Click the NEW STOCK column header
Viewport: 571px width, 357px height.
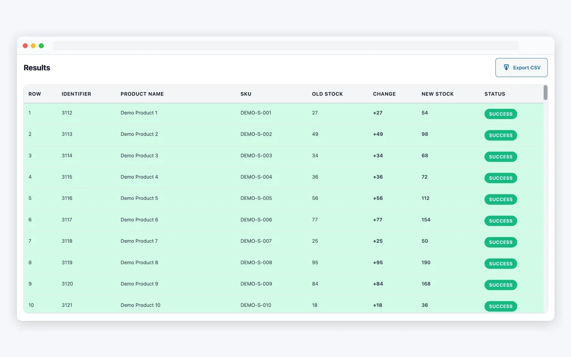click(x=437, y=94)
